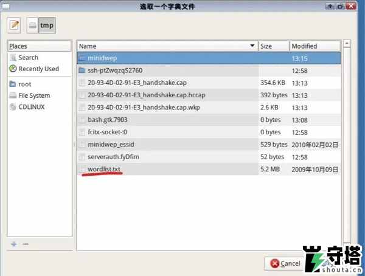Viewport: 365px width, 276px height.
Task: Select the handshake.cap.wkp file
Action: point(209,108)
